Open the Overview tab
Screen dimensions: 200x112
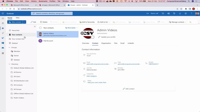[x=85, y=43]
